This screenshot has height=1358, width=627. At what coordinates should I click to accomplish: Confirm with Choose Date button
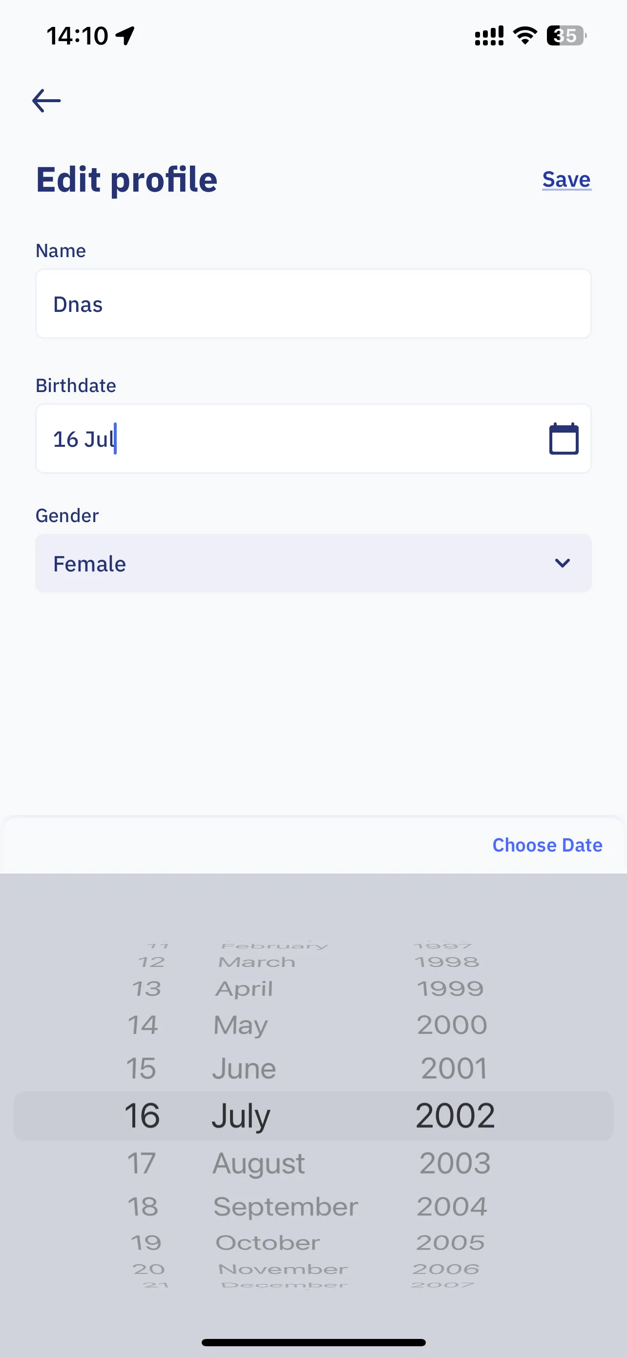(547, 845)
